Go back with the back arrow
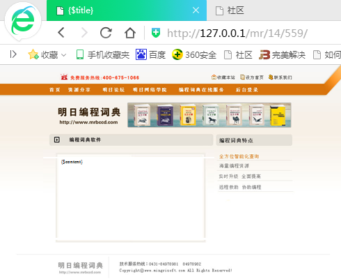 (x=61, y=33)
